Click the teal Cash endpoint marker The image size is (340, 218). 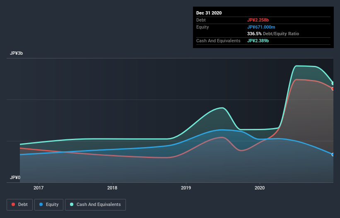coord(333,83)
